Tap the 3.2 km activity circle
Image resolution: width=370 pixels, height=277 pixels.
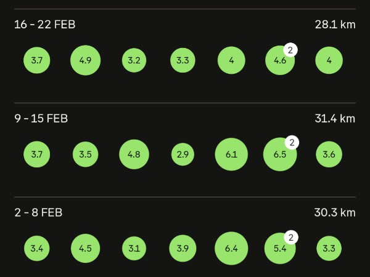point(134,60)
